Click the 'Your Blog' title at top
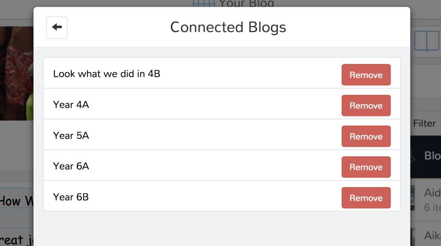Screen dimensions: 441x246 [246, 4]
